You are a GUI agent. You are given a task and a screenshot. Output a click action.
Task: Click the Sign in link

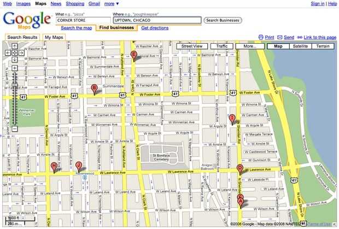318,3
